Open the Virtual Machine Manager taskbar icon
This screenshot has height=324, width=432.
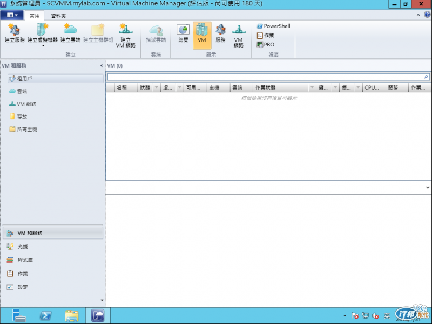pos(98,316)
